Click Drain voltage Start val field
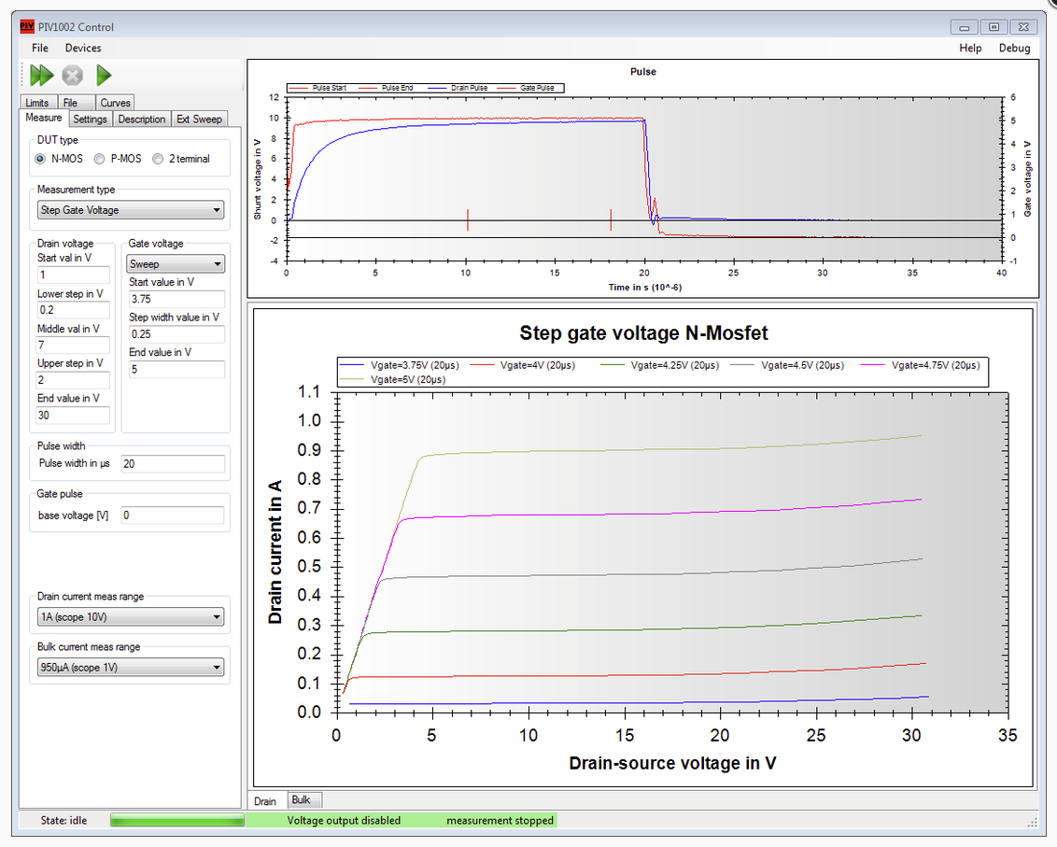This screenshot has width=1057, height=847. 73,275
